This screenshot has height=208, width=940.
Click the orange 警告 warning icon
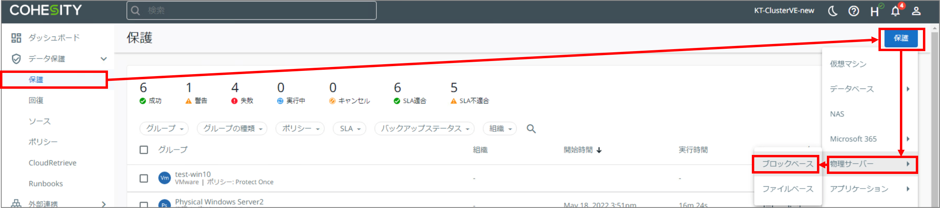pos(189,101)
